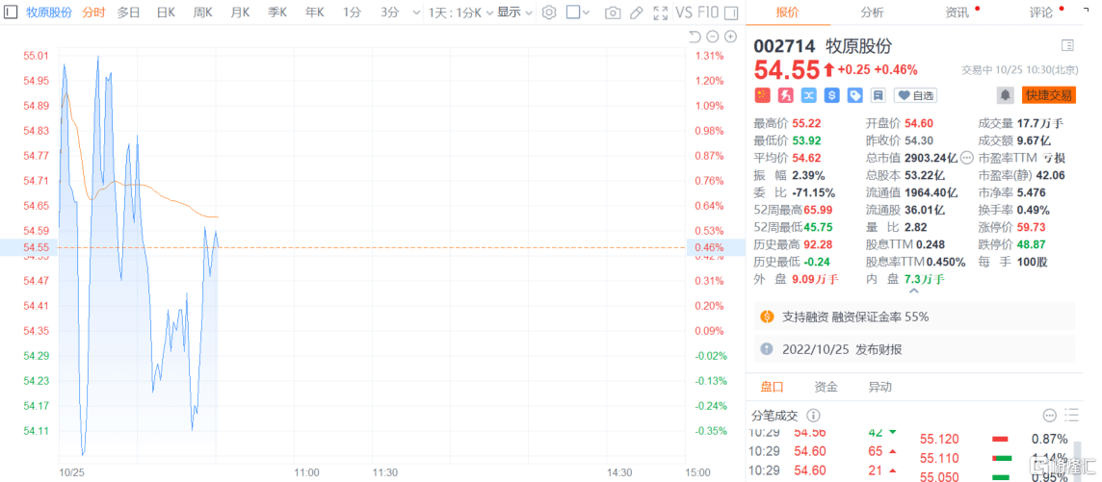
Task: Click the blue dollar sign badge
Action: point(832,95)
